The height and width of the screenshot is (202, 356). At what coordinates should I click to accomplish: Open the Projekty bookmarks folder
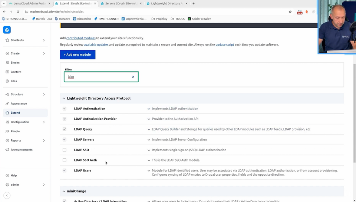[x=159, y=19]
